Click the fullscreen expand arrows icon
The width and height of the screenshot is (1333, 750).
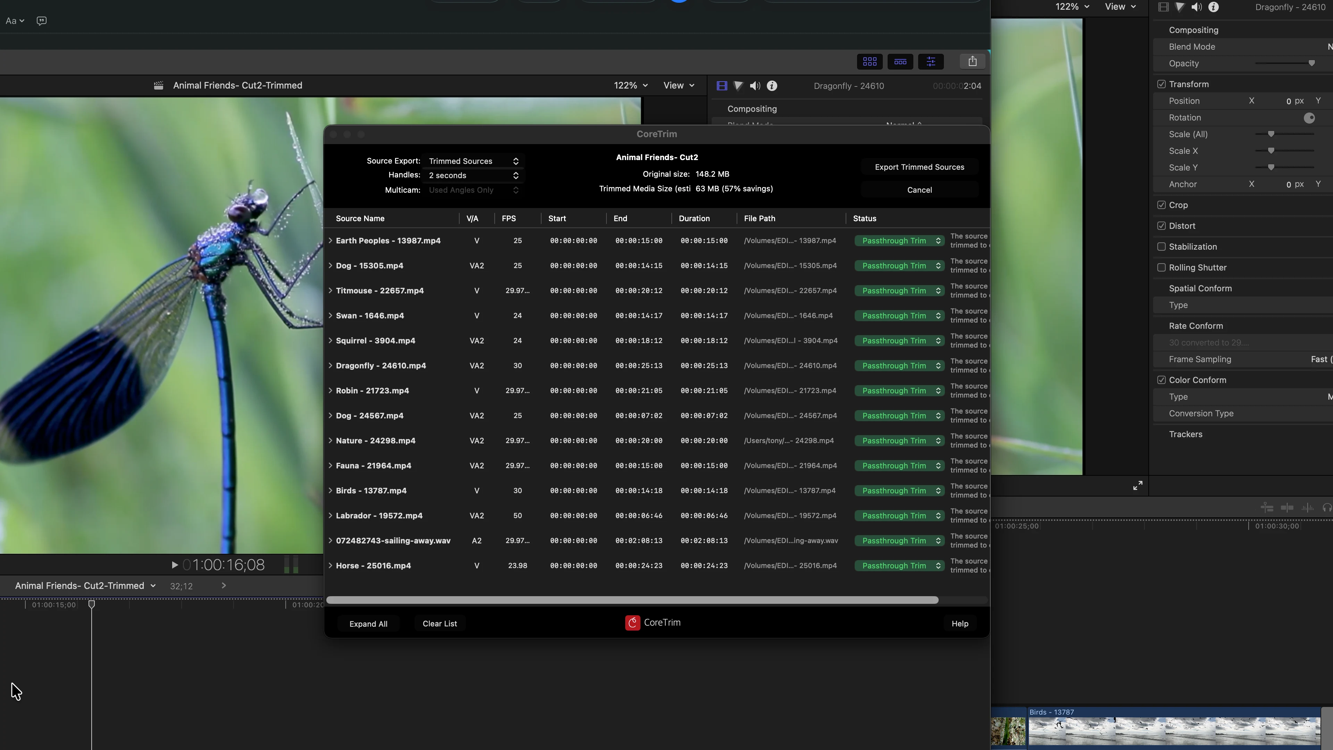(x=1138, y=485)
